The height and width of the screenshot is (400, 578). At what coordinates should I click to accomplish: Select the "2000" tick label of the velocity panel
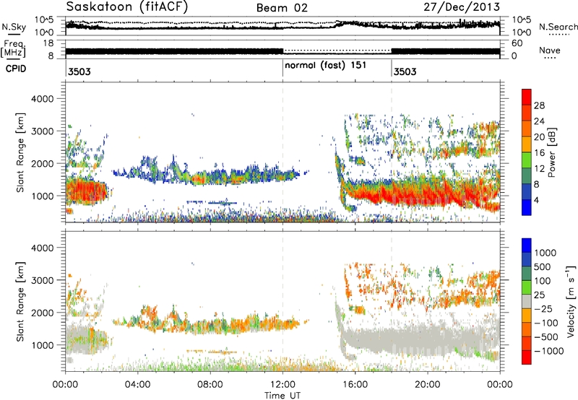click(42, 313)
